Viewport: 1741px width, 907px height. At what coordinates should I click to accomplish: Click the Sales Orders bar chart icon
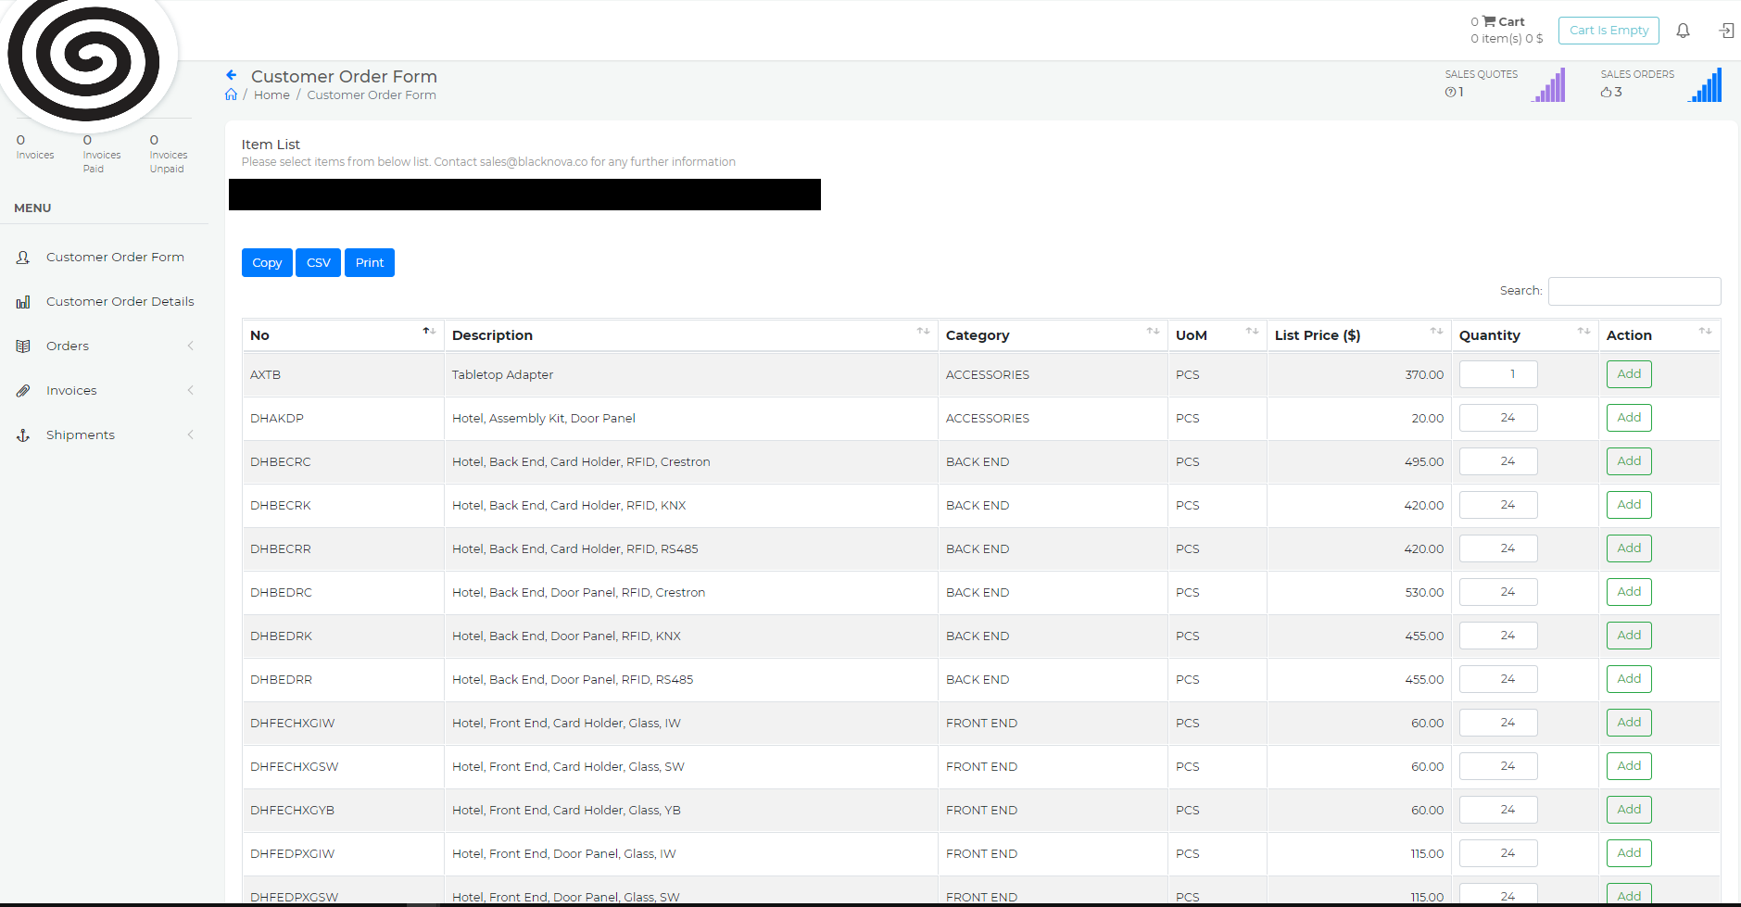click(x=1705, y=84)
